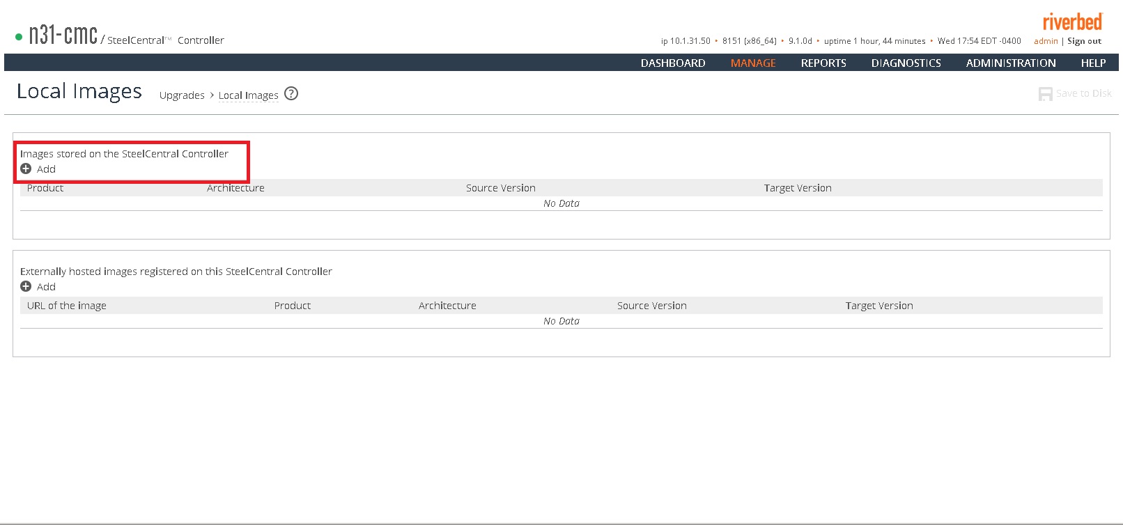The width and height of the screenshot is (1123, 525).
Task: Open the Manage menu
Action: (x=752, y=63)
